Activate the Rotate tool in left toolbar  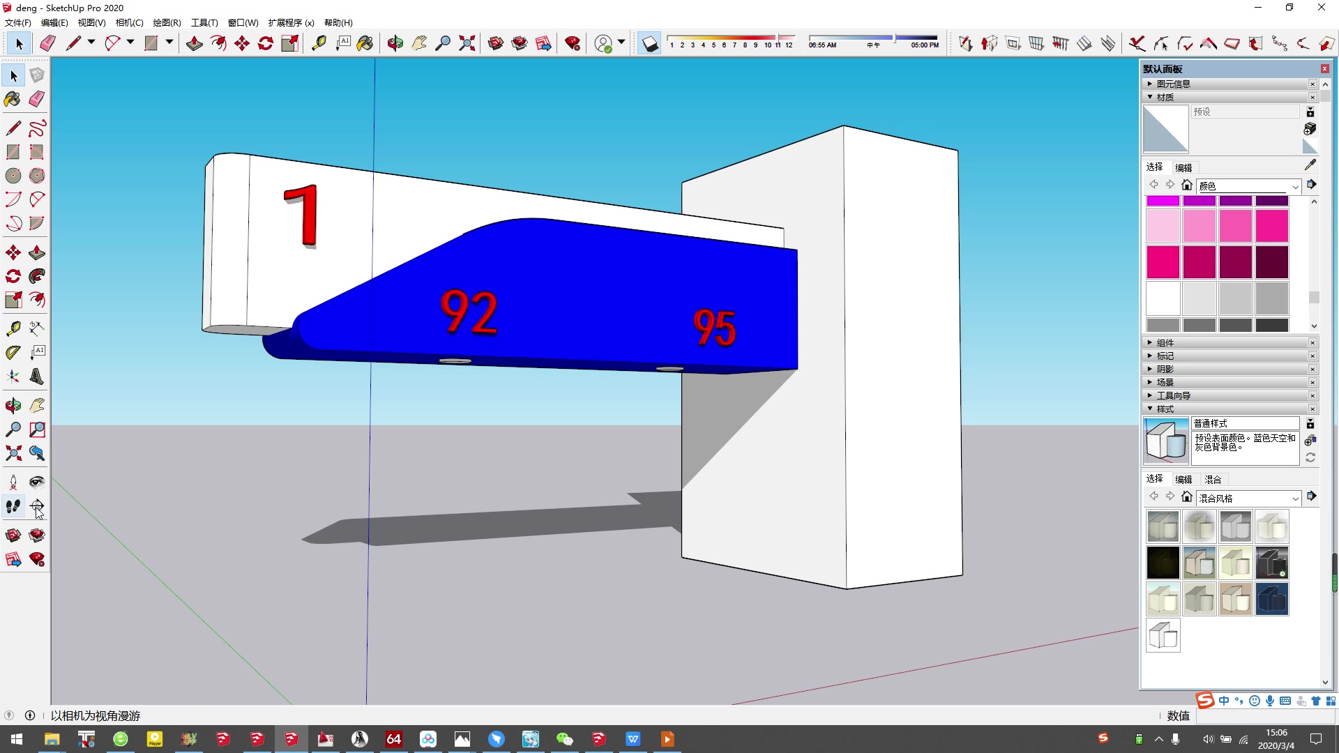(x=13, y=276)
